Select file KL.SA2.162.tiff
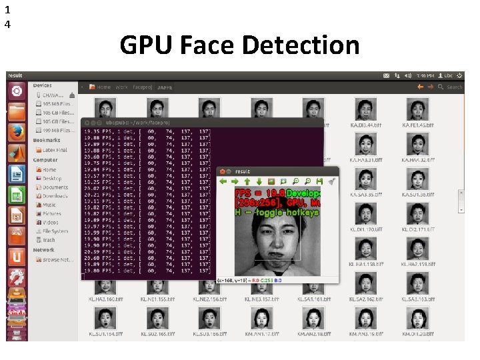This screenshot has width=480, height=360. [x=366, y=287]
